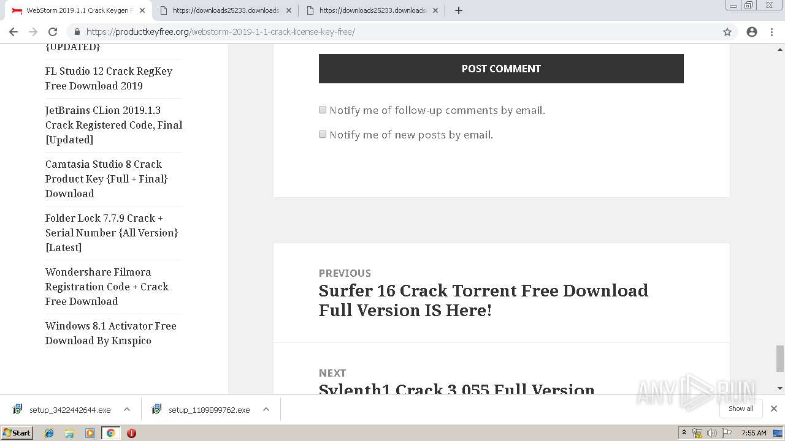Screen dimensions: 785x441
Task: Open a new browser tab
Action: point(458,10)
